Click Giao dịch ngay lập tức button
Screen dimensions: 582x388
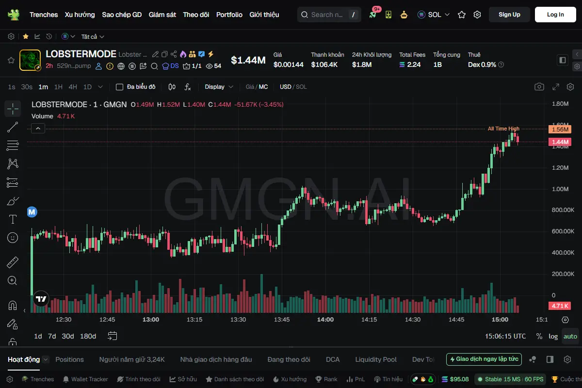pos(484,359)
